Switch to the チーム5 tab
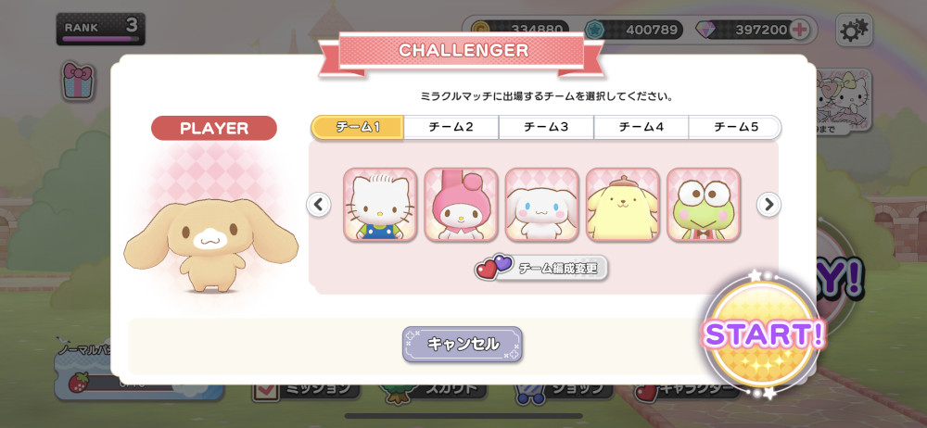Image resolution: width=927 pixels, height=428 pixels. point(735,127)
